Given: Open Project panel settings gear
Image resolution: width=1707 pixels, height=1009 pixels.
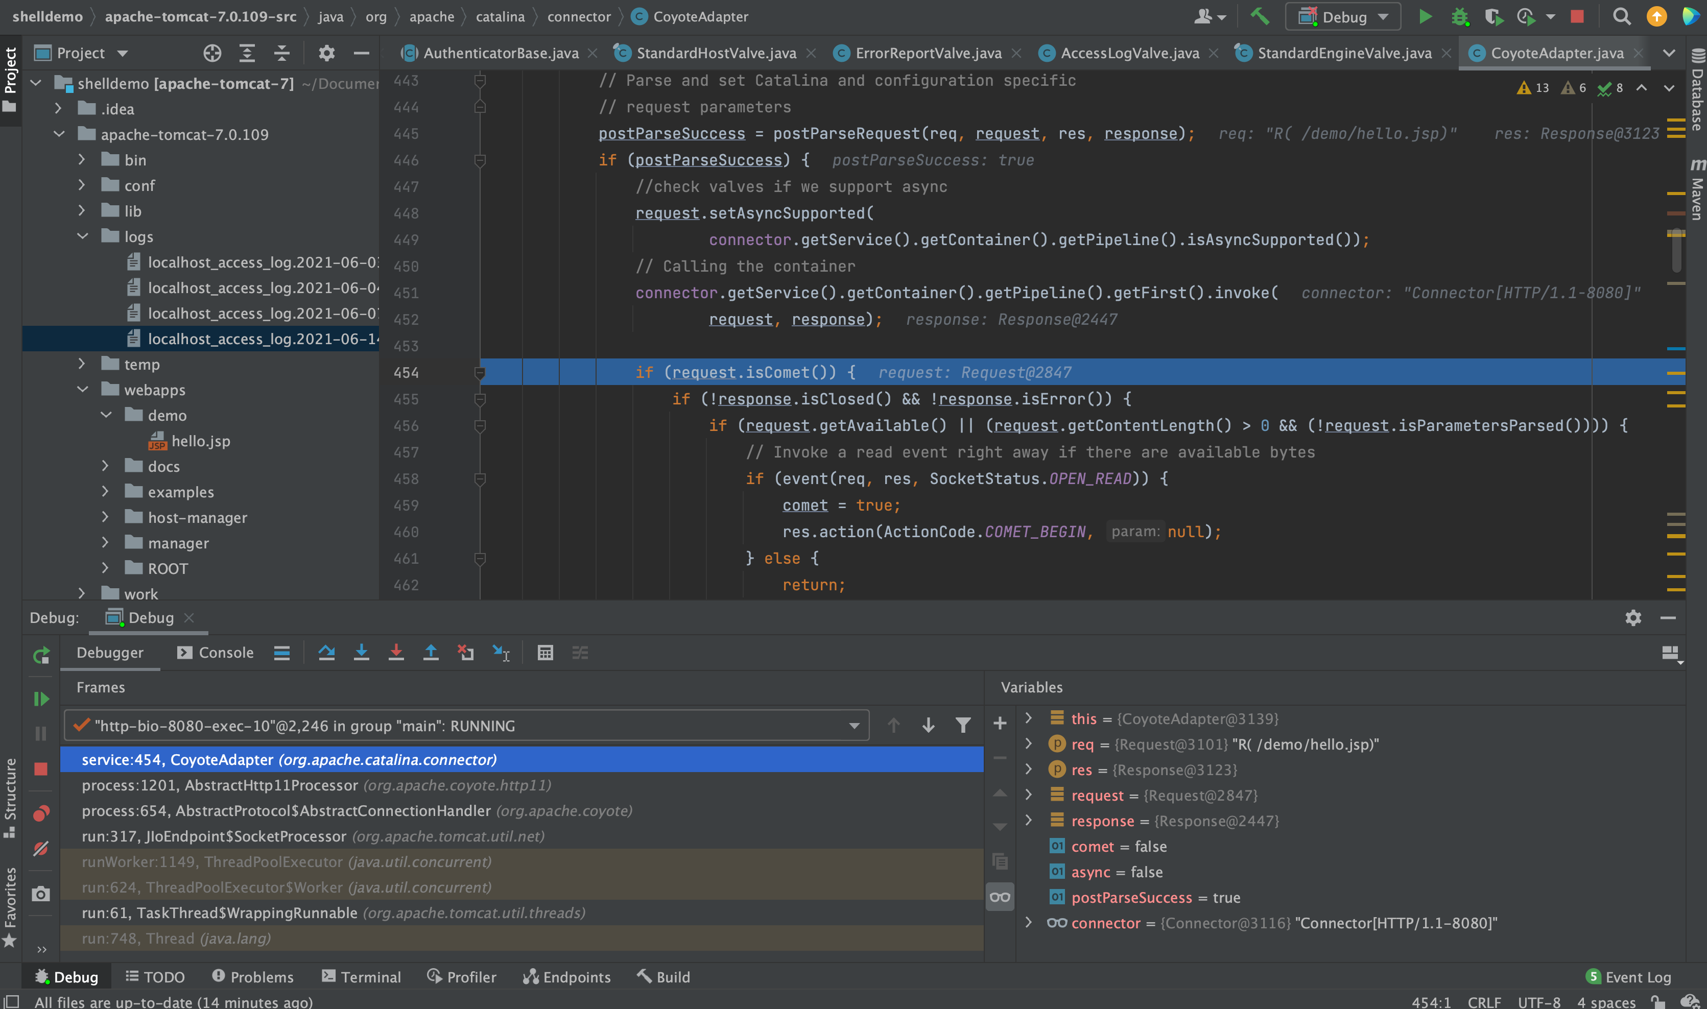Looking at the screenshot, I should point(326,53).
